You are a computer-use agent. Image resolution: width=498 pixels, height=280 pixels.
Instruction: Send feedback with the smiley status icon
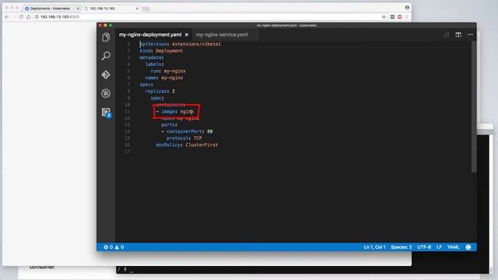[x=468, y=247]
